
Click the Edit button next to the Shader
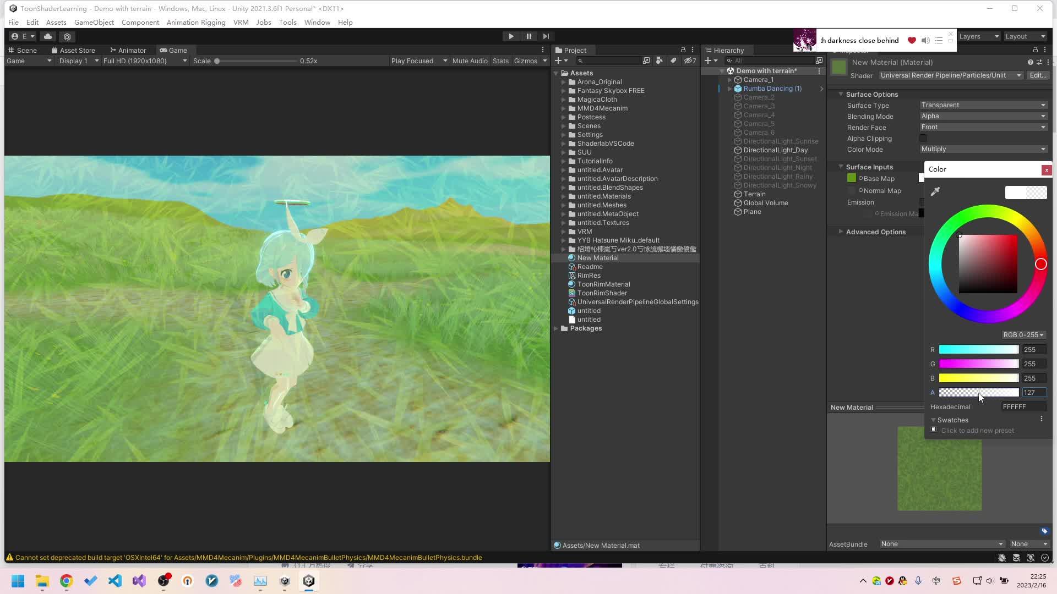pos(1038,75)
